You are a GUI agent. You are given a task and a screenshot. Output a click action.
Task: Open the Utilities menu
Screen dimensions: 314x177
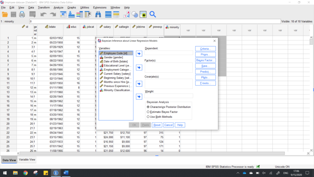(x=85, y=7)
